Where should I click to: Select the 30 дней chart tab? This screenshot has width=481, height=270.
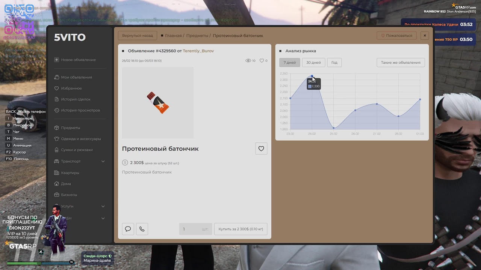pyautogui.click(x=313, y=63)
